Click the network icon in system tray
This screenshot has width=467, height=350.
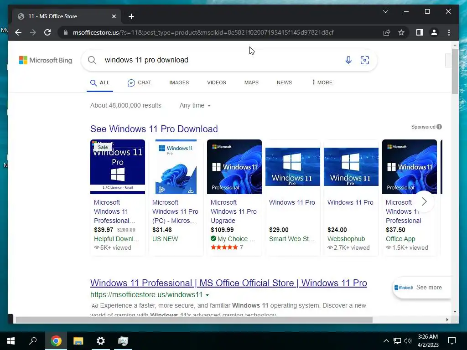[x=397, y=341]
